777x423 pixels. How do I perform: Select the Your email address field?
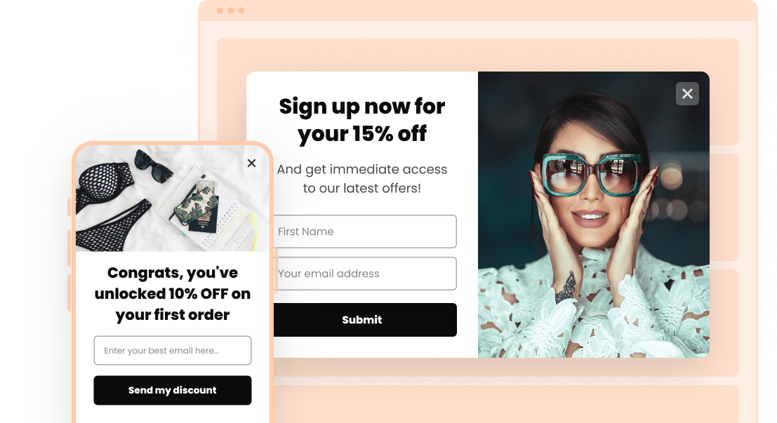[365, 274]
